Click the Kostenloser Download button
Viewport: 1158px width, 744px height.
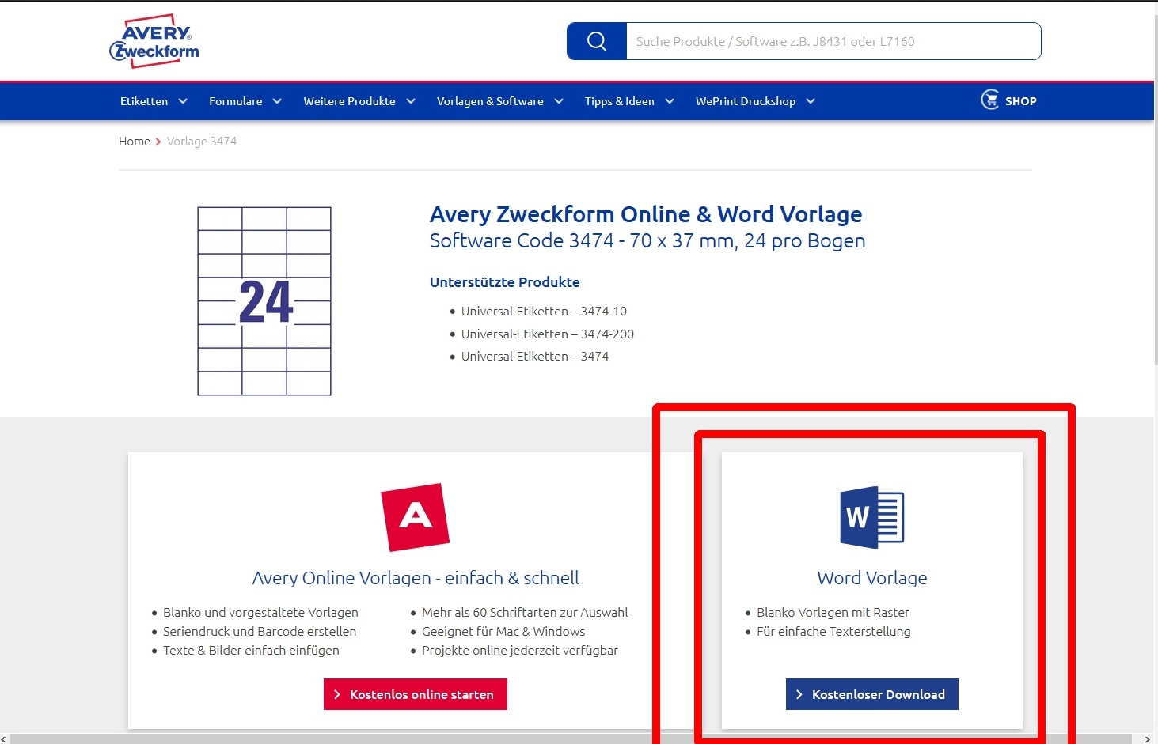(872, 694)
